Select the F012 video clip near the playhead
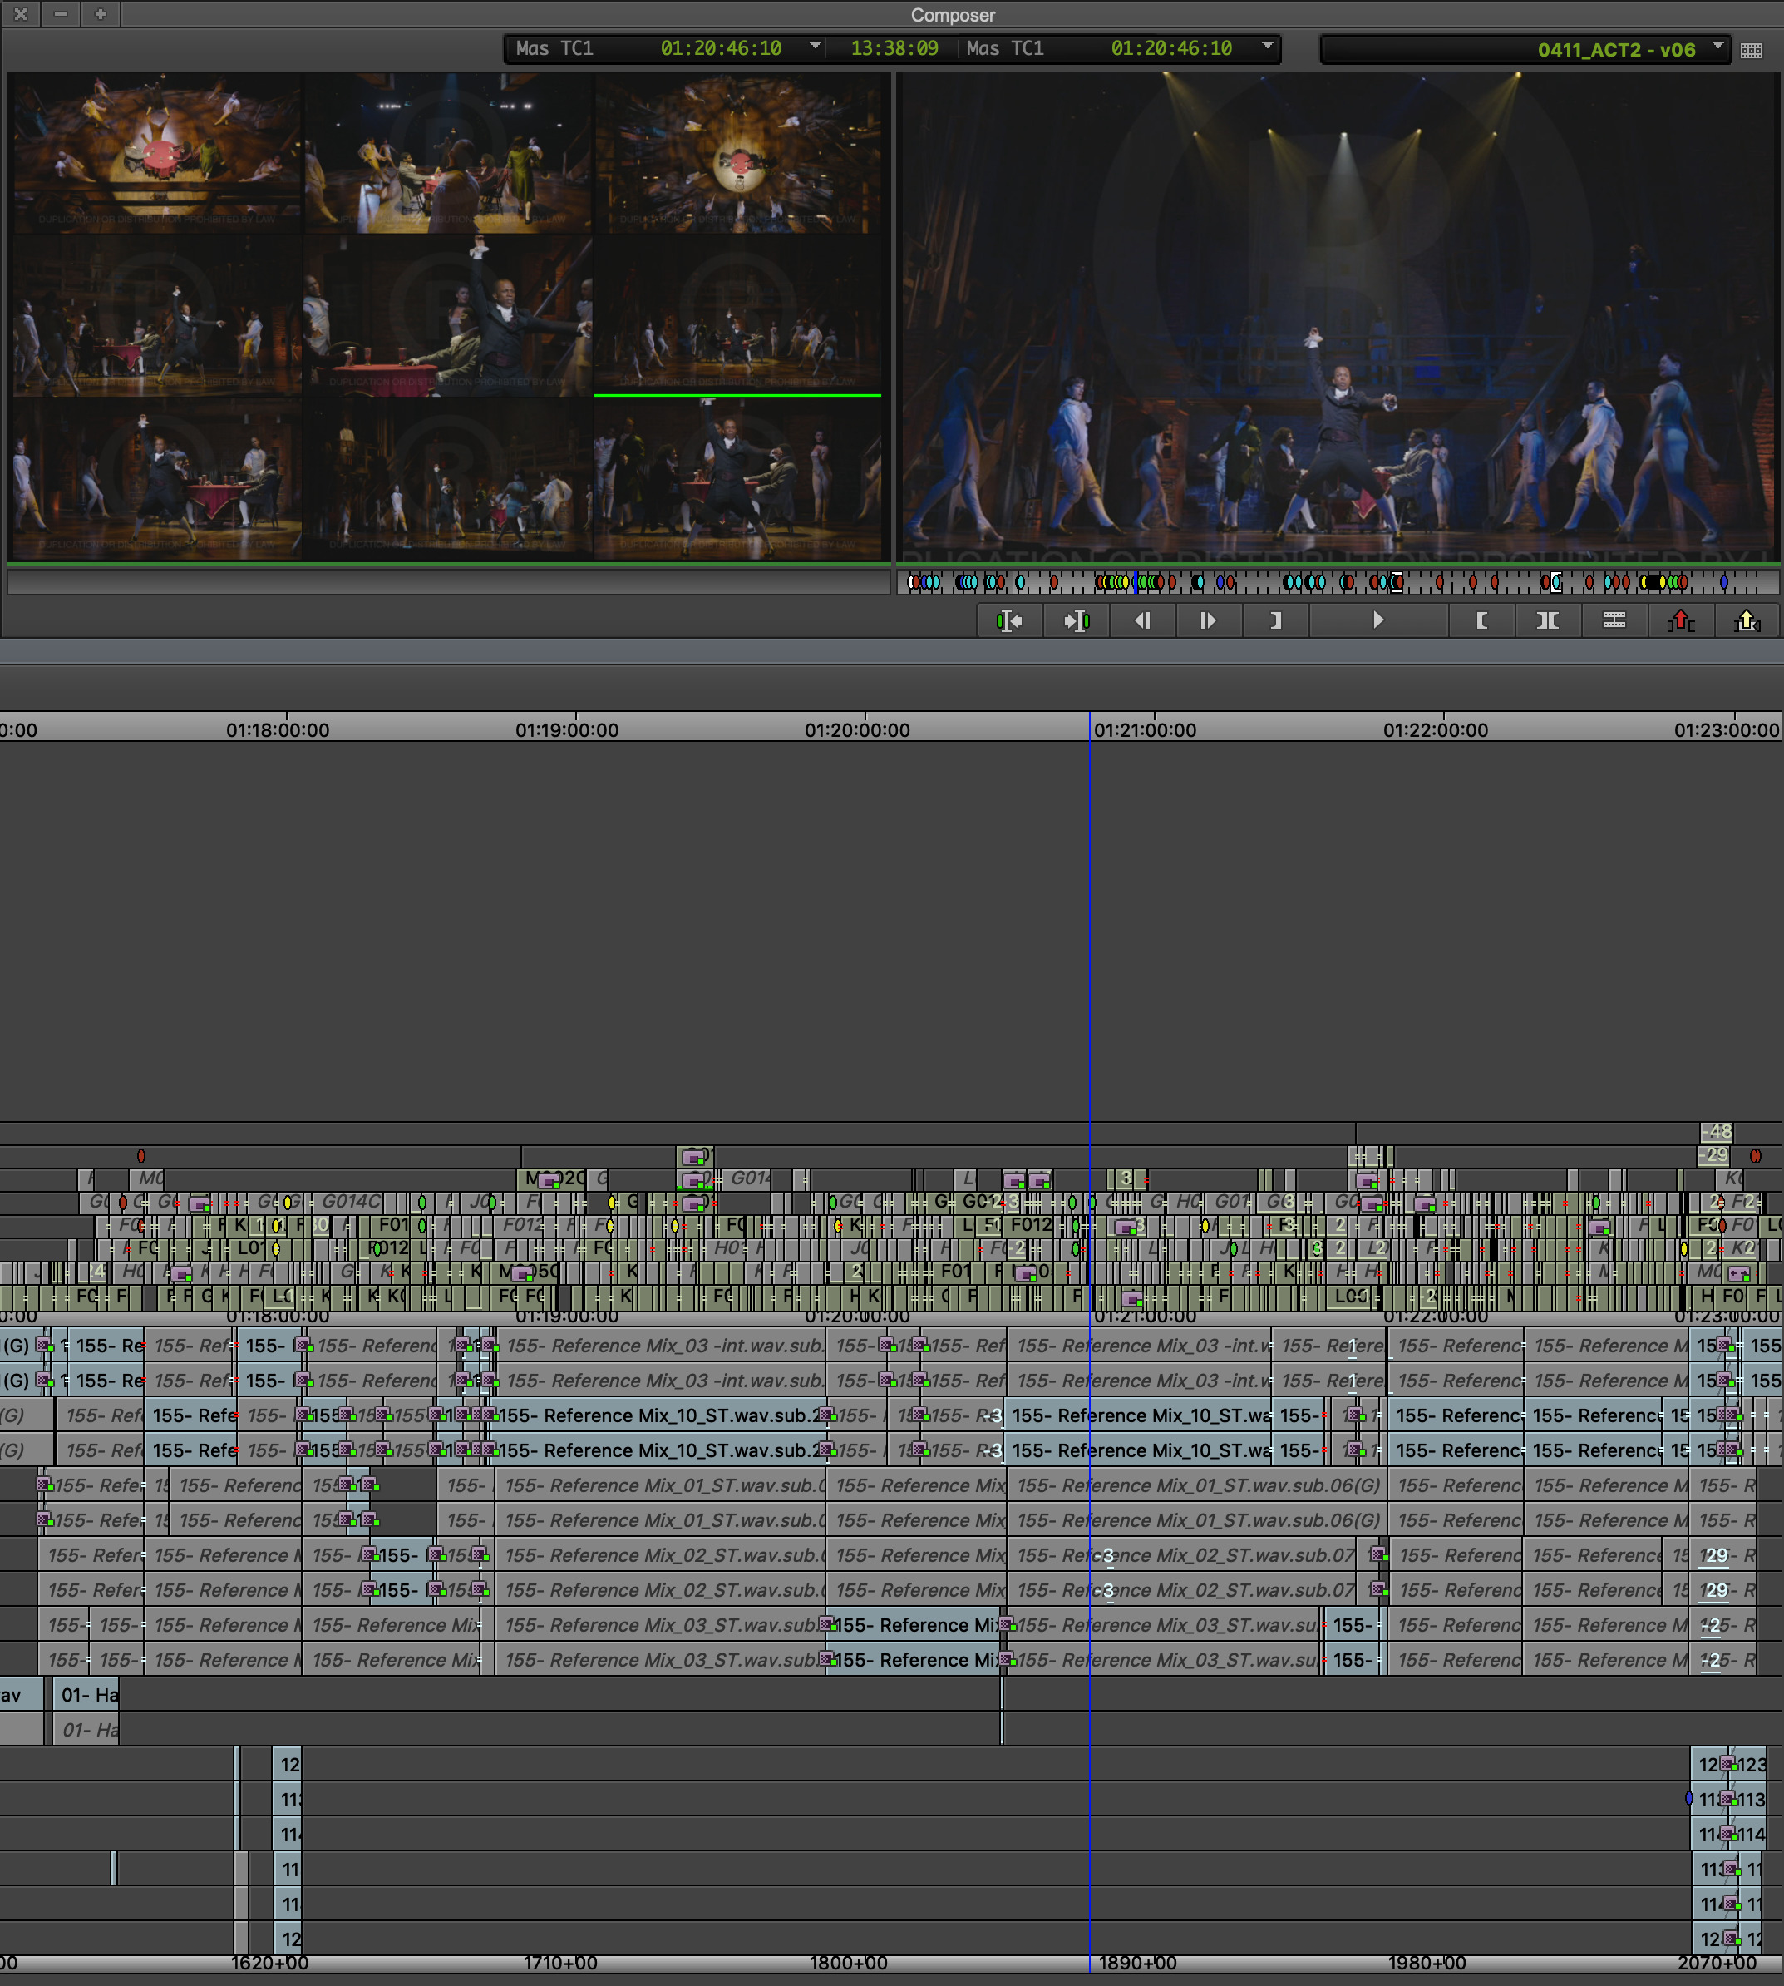 tap(1030, 1225)
